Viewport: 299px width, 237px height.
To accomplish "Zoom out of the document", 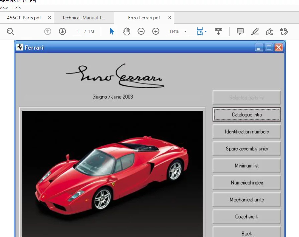I will tap(141, 31).
